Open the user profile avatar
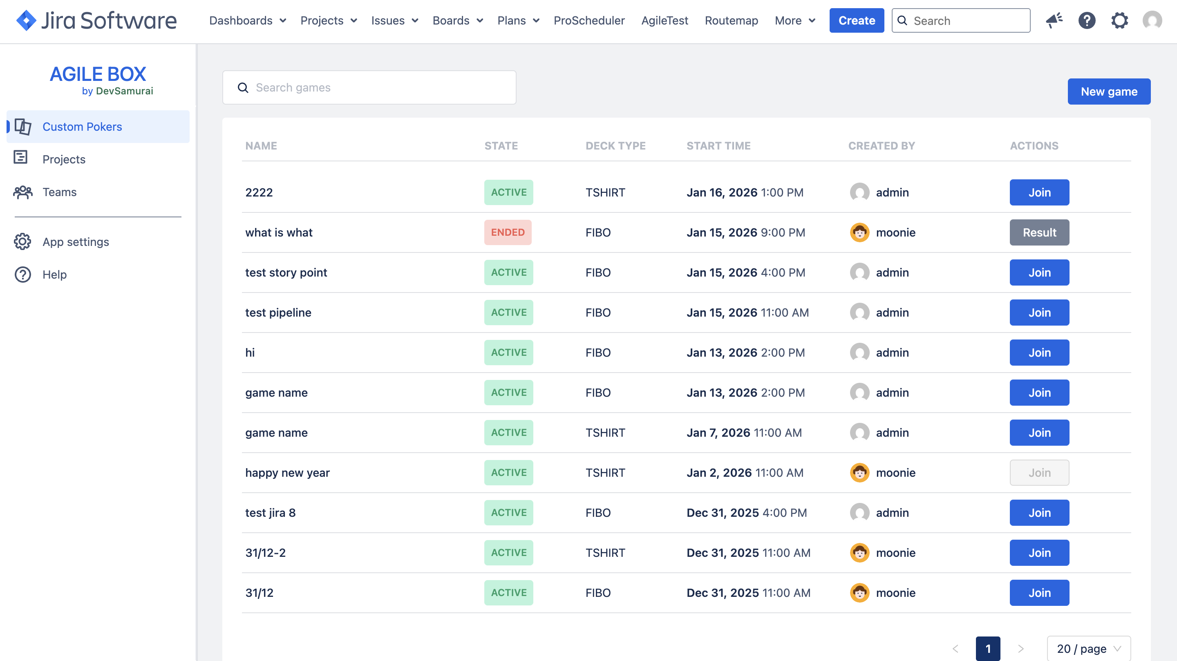This screenshot has height=661, width=1177. point(1152,20)
